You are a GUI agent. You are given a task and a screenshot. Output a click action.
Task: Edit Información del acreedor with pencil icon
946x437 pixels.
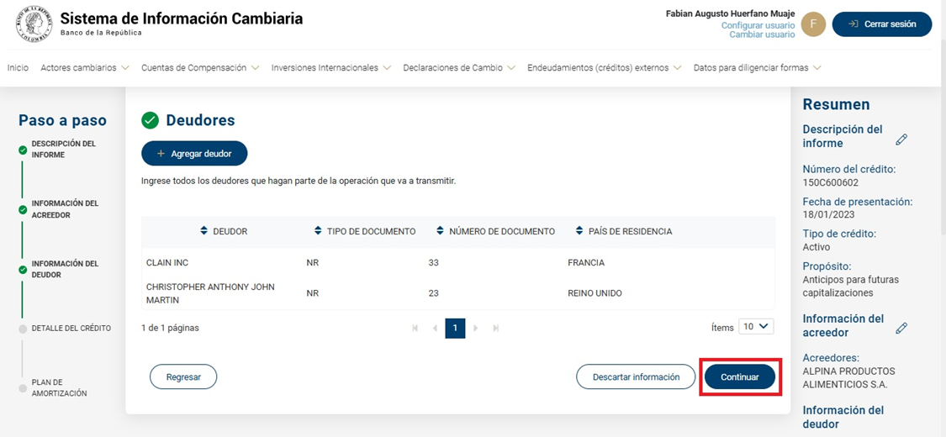tap(901, 329)
